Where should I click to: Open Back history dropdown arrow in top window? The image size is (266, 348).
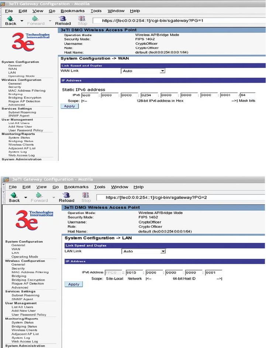pyautogui.click(x=22, y=21)
